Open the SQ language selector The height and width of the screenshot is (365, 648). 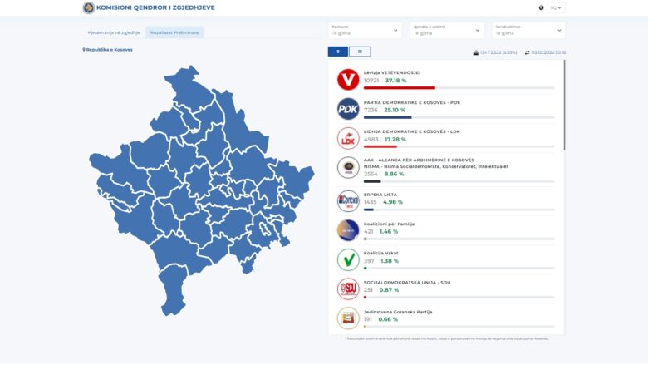click(556, 7)
